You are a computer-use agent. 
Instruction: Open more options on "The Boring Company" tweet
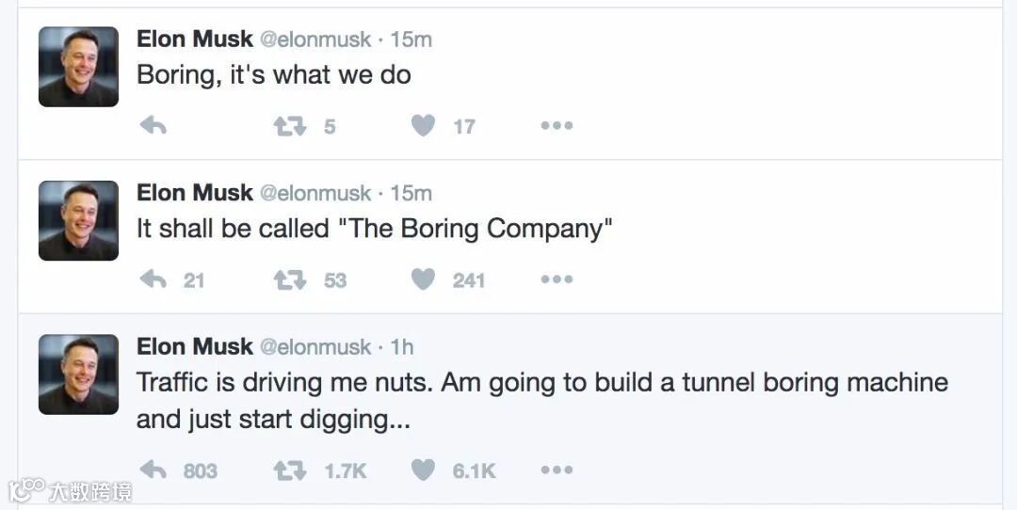coord(557,279)
